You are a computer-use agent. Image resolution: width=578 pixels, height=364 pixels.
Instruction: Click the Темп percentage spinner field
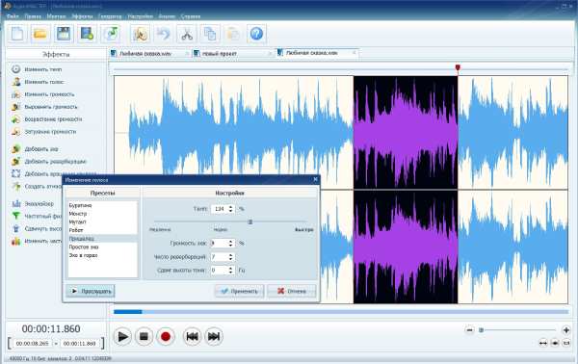(x=223, y=209)
